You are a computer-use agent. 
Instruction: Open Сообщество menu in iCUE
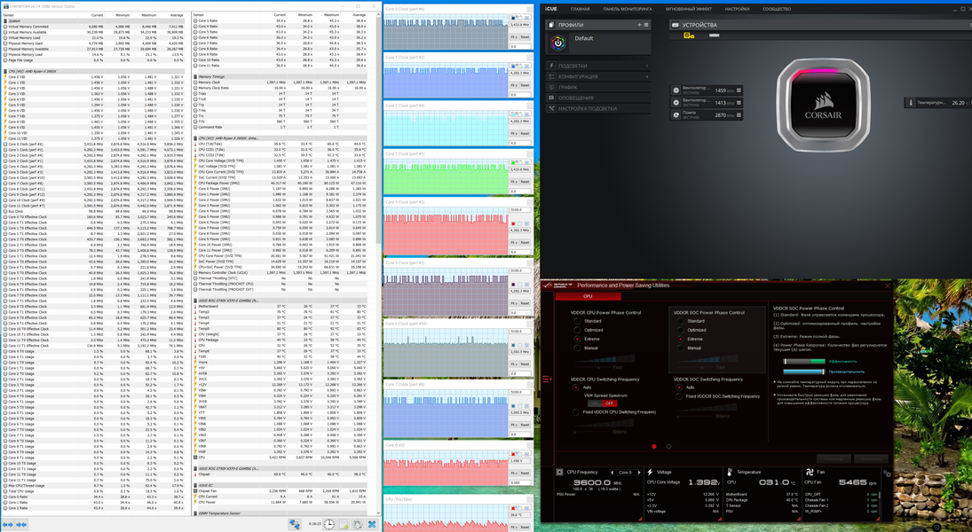pos(777,9)
